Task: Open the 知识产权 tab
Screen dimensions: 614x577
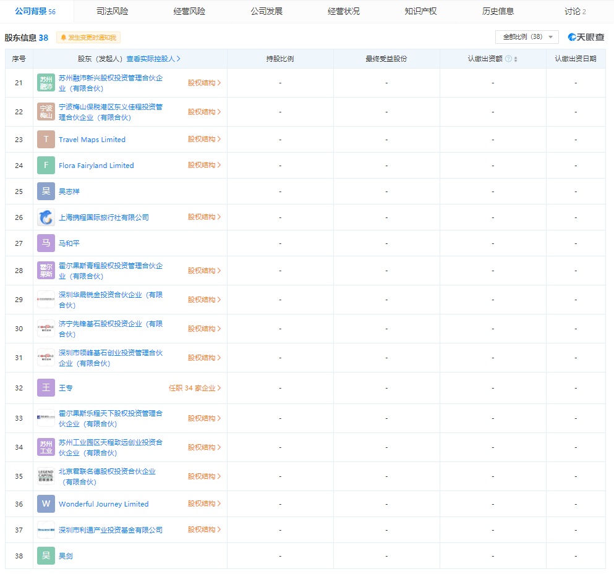Action: 420,11
